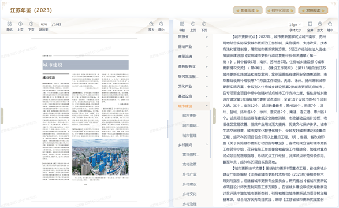
Task: Open 富民强村... entry in sidebar
Action: [x=191, y=154]
